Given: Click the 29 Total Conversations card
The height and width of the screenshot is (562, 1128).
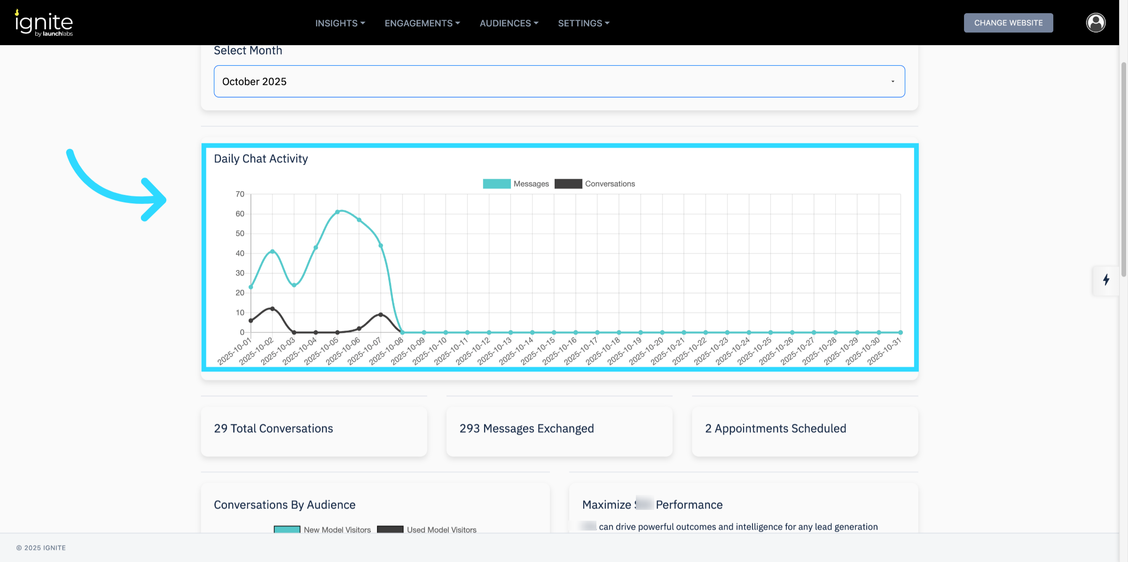Looking at the screenshot, I should [313, 431].
